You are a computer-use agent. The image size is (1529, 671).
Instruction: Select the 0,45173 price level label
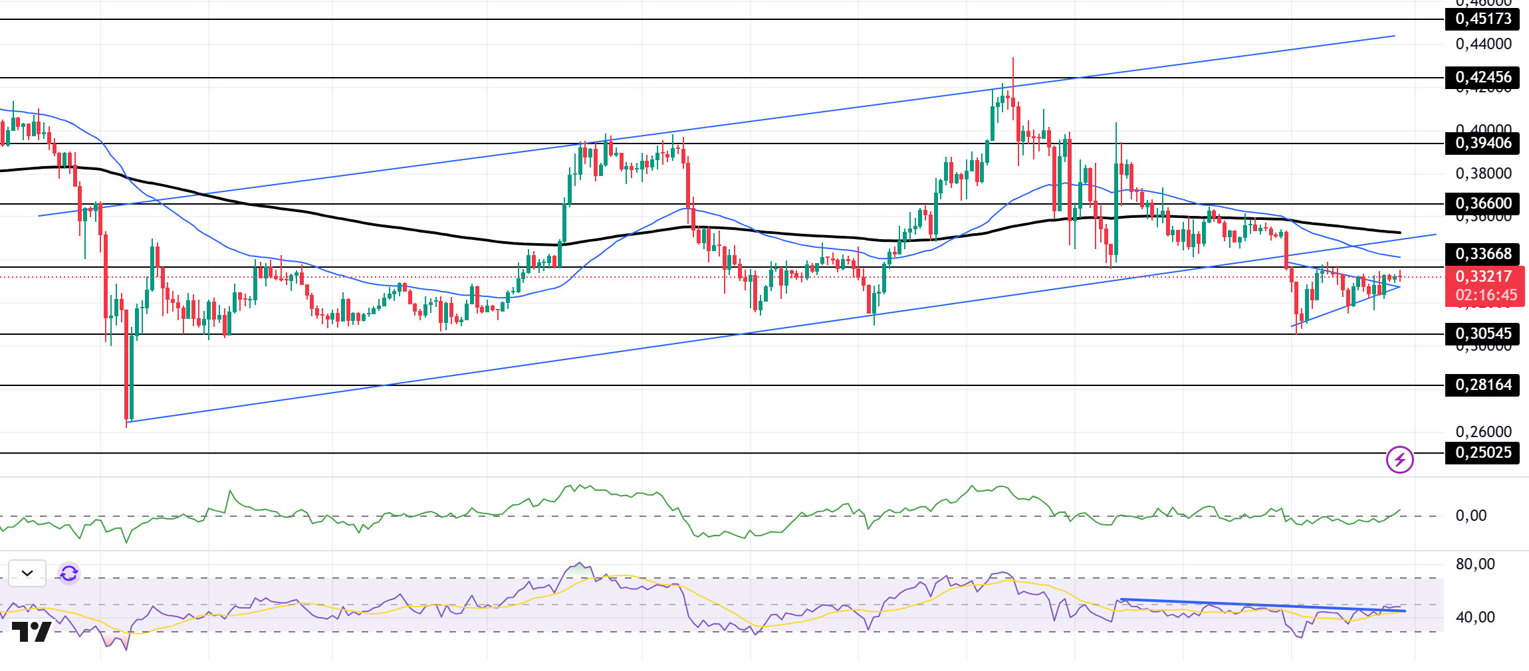[x=1482, y=19]
